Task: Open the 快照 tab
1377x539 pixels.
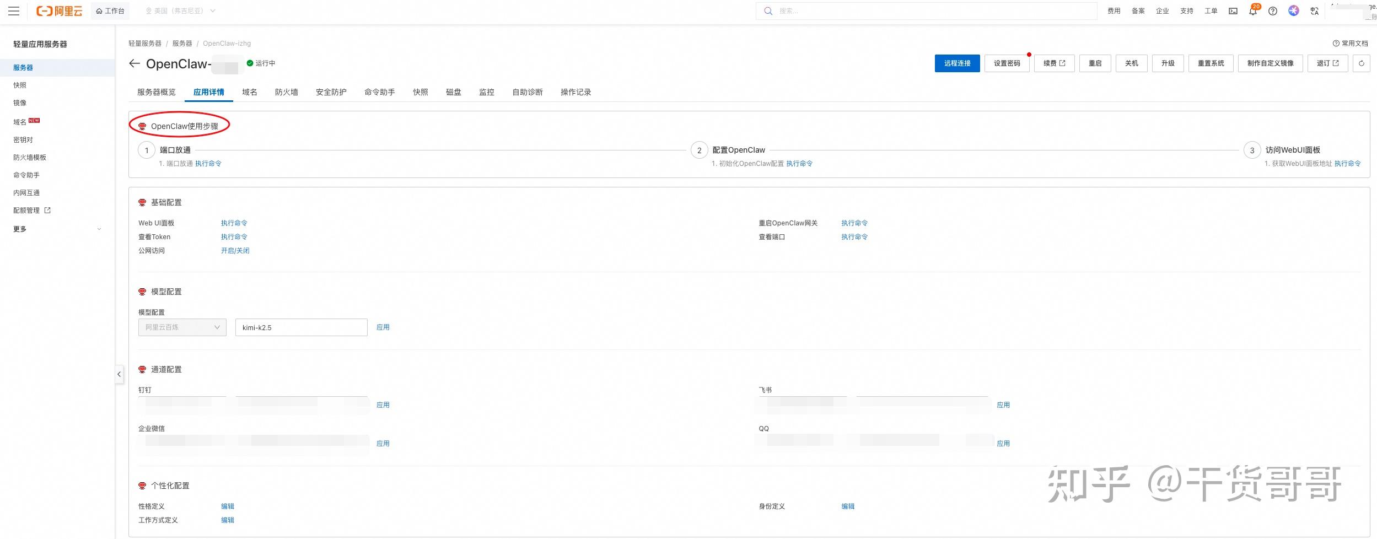Action: (421, 92)
